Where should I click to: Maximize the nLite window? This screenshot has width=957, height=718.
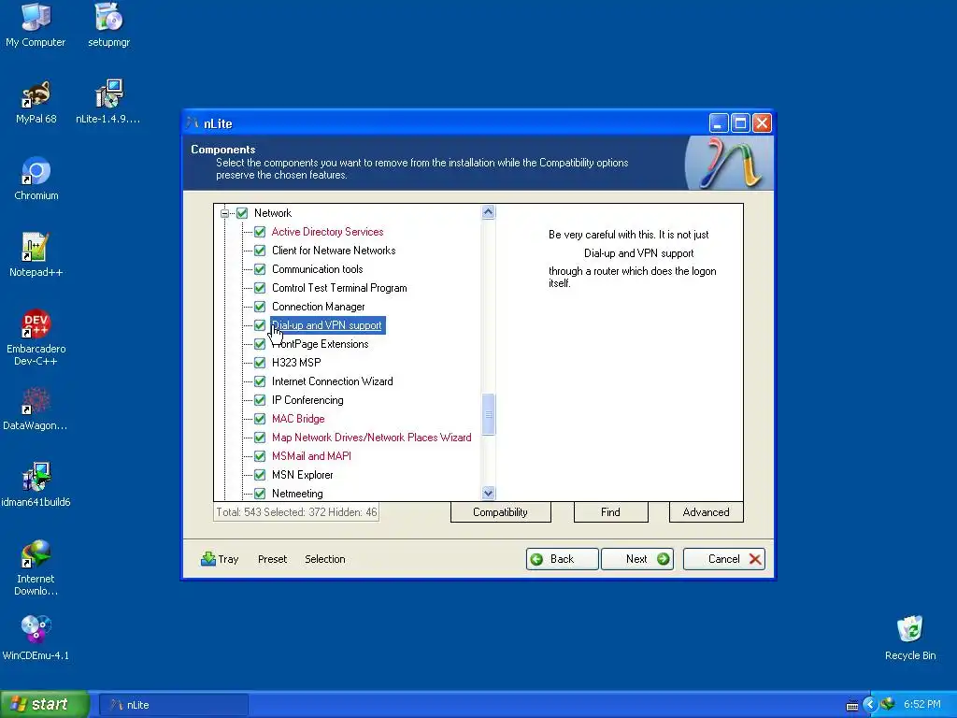[x=740, y=123]
